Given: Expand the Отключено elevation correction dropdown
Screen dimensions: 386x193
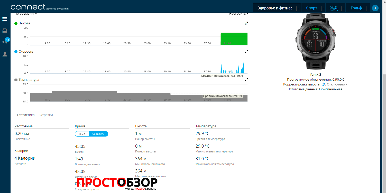Looking at the screenshot, I should (337, 84).
